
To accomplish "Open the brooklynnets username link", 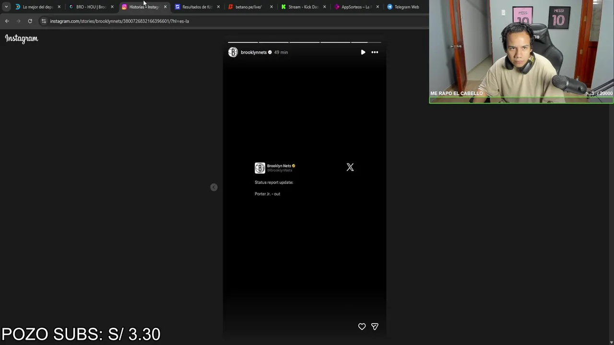I will click(253, 52).
